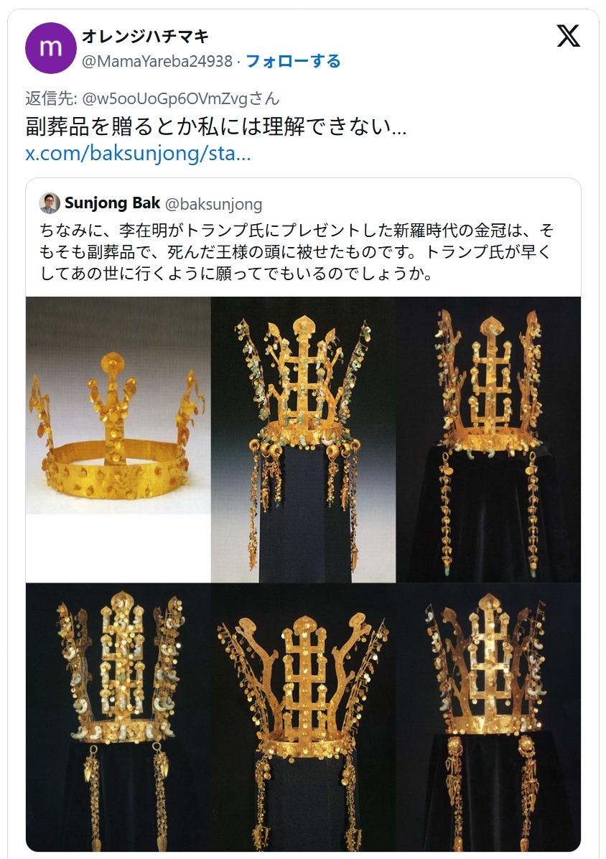Click the Sunjong Bak author name
606x859 pixels.
click(x=112, y=203)
